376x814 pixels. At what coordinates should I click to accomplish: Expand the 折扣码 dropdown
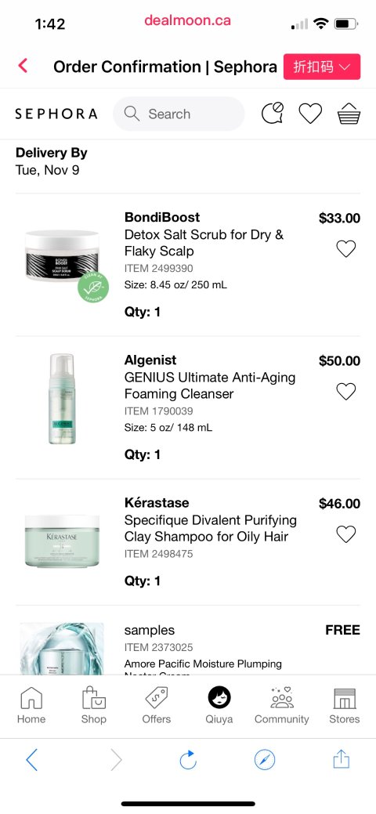pos(322,67)
